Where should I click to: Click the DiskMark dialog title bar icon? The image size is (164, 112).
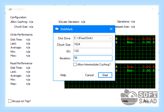(57, 29)
